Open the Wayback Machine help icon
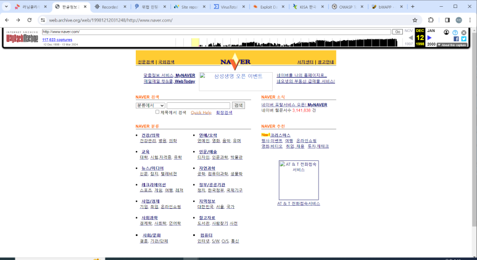Viewport: 477px width, 260px height. pyautogui.click(x=455, y=33)
